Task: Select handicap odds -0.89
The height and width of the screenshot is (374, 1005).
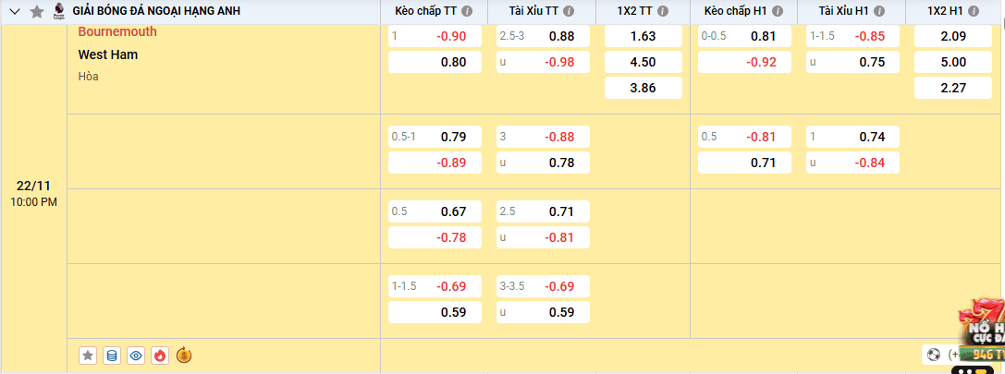Action: tap(435, 163)
